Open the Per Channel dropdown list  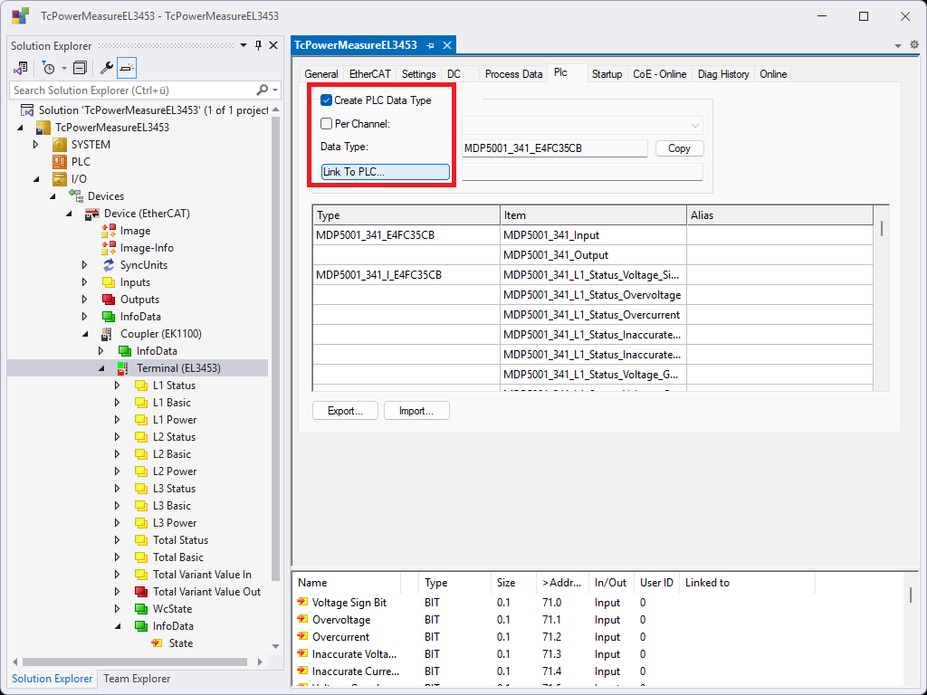point(695,126)
